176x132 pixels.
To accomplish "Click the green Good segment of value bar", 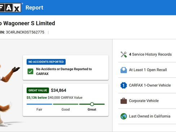I will coord(66,104).
